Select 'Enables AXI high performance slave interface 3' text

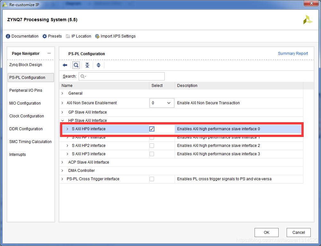coord(218,154)
